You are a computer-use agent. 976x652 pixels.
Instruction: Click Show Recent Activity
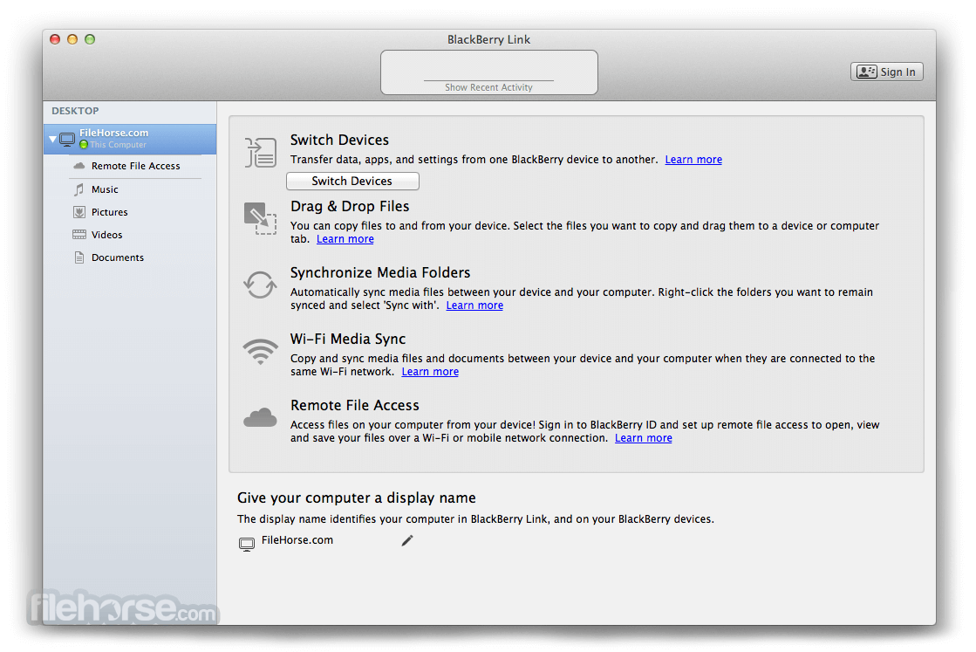tap(488, 87)
